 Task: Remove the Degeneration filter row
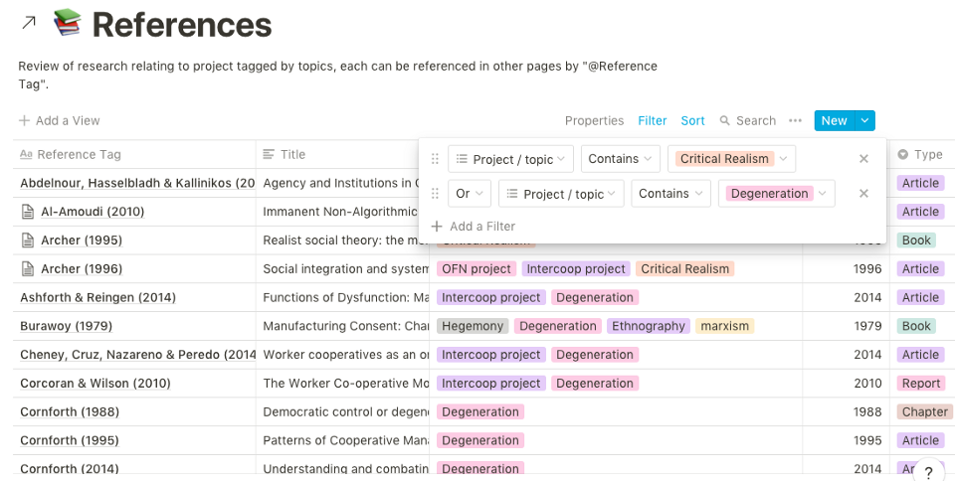(863, 194)
